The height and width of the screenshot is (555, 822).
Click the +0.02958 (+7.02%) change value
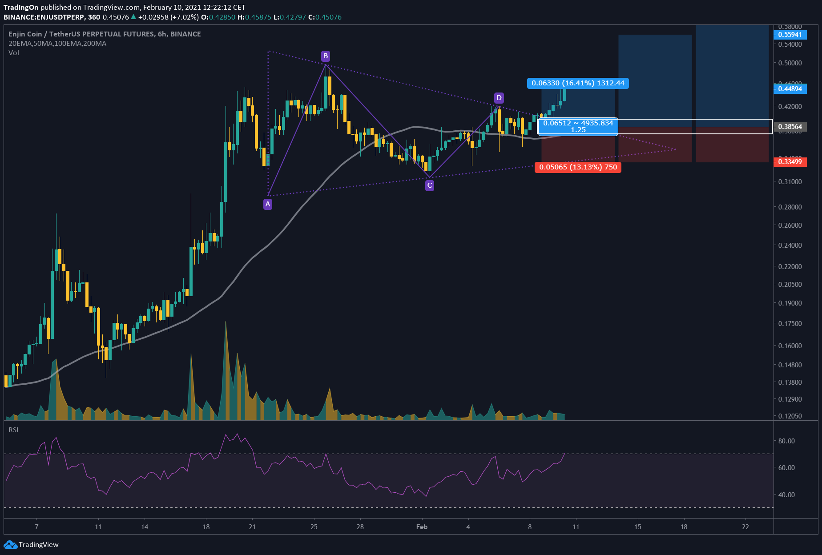168,17
